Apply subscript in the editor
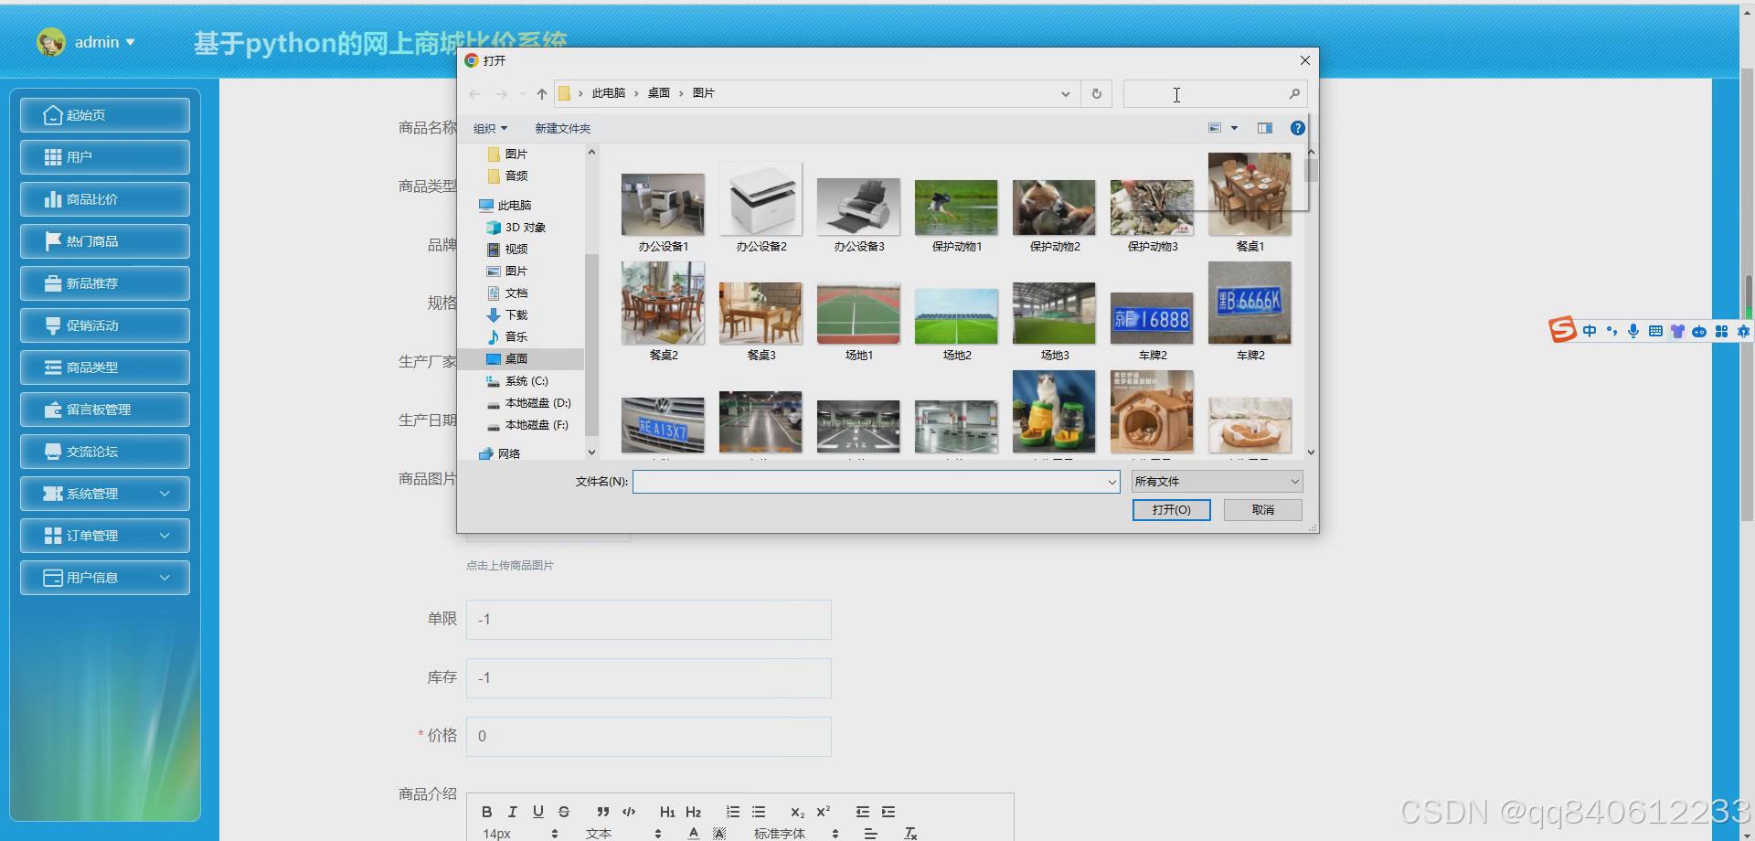 coord(797,812)
